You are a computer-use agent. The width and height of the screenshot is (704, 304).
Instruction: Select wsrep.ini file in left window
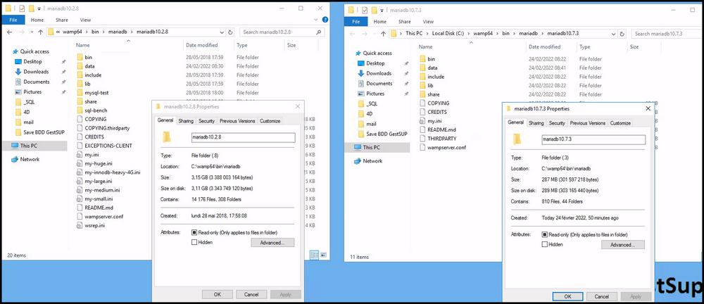point(94,225)
